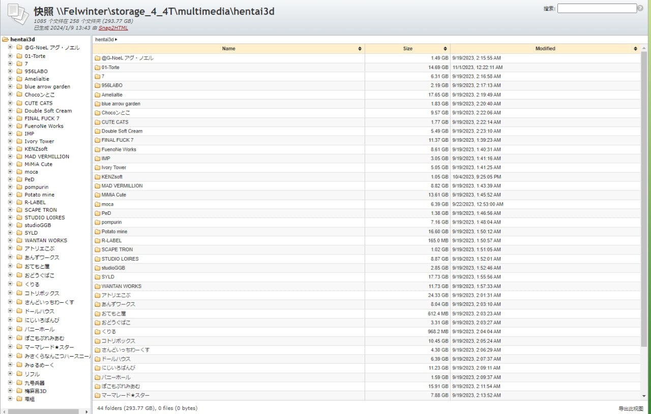This screenshot has height=414, width=651.
Task: Click the SCAPE TRON folder icon in the table
Action: [98, 250]
